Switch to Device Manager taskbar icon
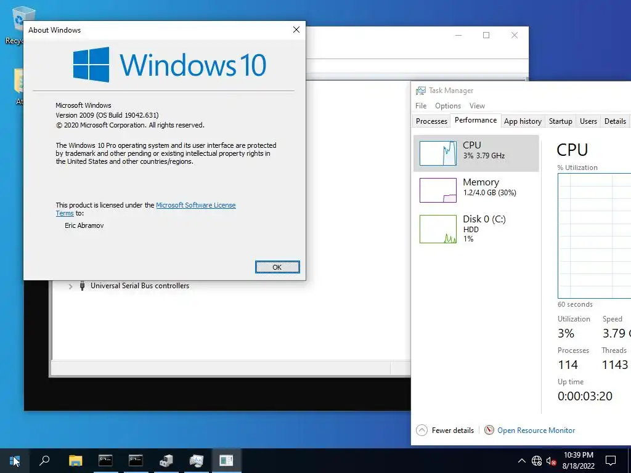Image resolution: width=631 pixels, height=473 pixels. 166,460
